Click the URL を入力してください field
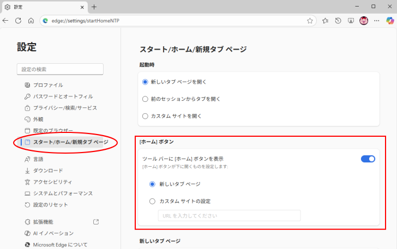Image resolution: width=397 pixels, height=249 pixels. (229, 216)
